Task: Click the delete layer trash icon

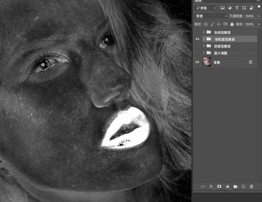Action: point(251,186)
